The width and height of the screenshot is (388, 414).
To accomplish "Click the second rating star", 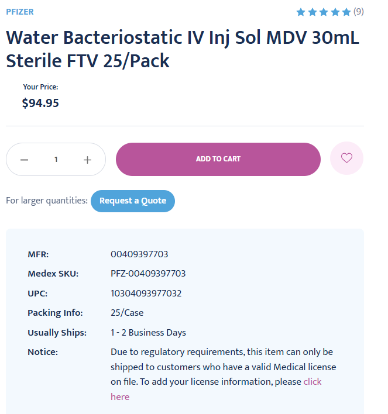I will tap(313, 12).
